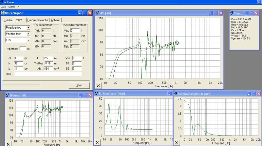The height and width of the screenshot is (146, 262).
Task: Click the AJHorn application icon in main title bar
Action: click(2, 2)
